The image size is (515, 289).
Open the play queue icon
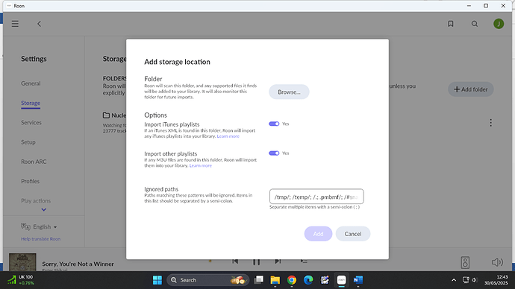coord(304,261)
